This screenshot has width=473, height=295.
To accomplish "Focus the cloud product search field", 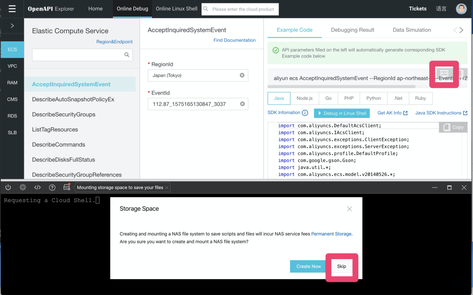I will [240, 9].
